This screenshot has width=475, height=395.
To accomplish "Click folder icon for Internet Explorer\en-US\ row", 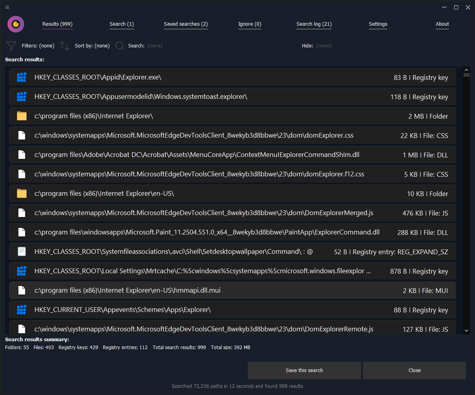I will point(22,194).
